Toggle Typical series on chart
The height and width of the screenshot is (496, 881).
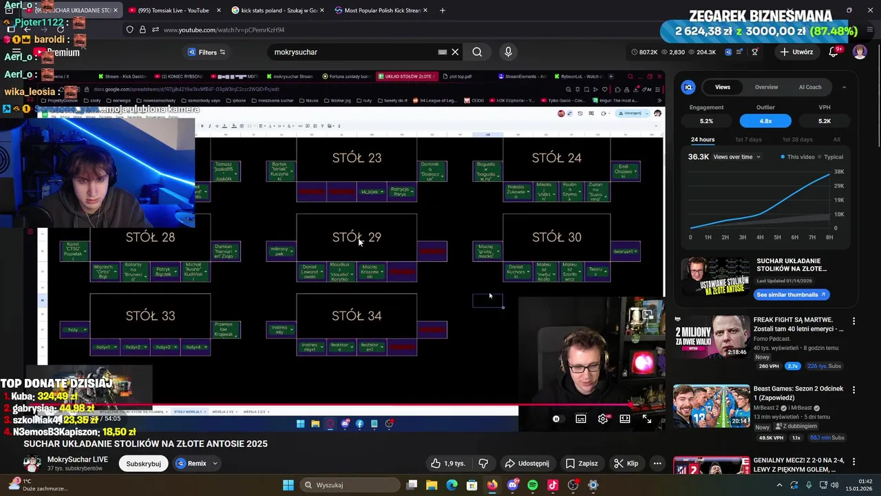(830, 157)
